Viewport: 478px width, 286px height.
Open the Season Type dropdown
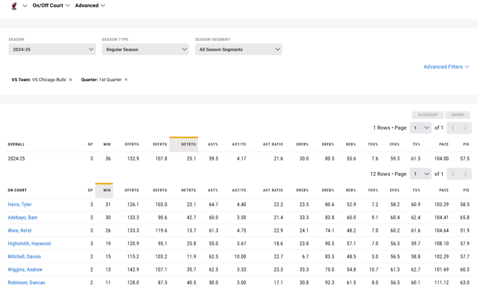click(x=146, y=49)
